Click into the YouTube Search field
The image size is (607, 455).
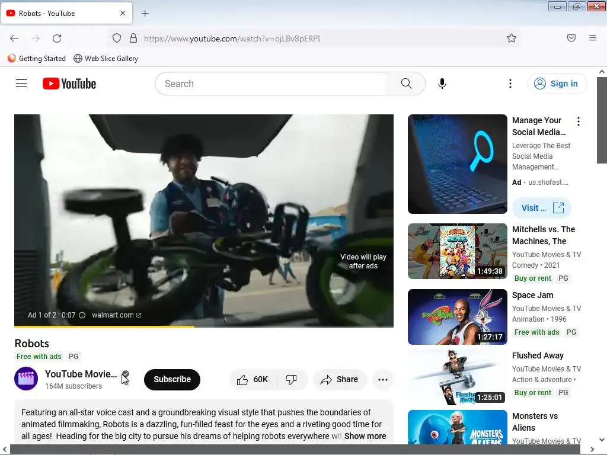(271, 84)
